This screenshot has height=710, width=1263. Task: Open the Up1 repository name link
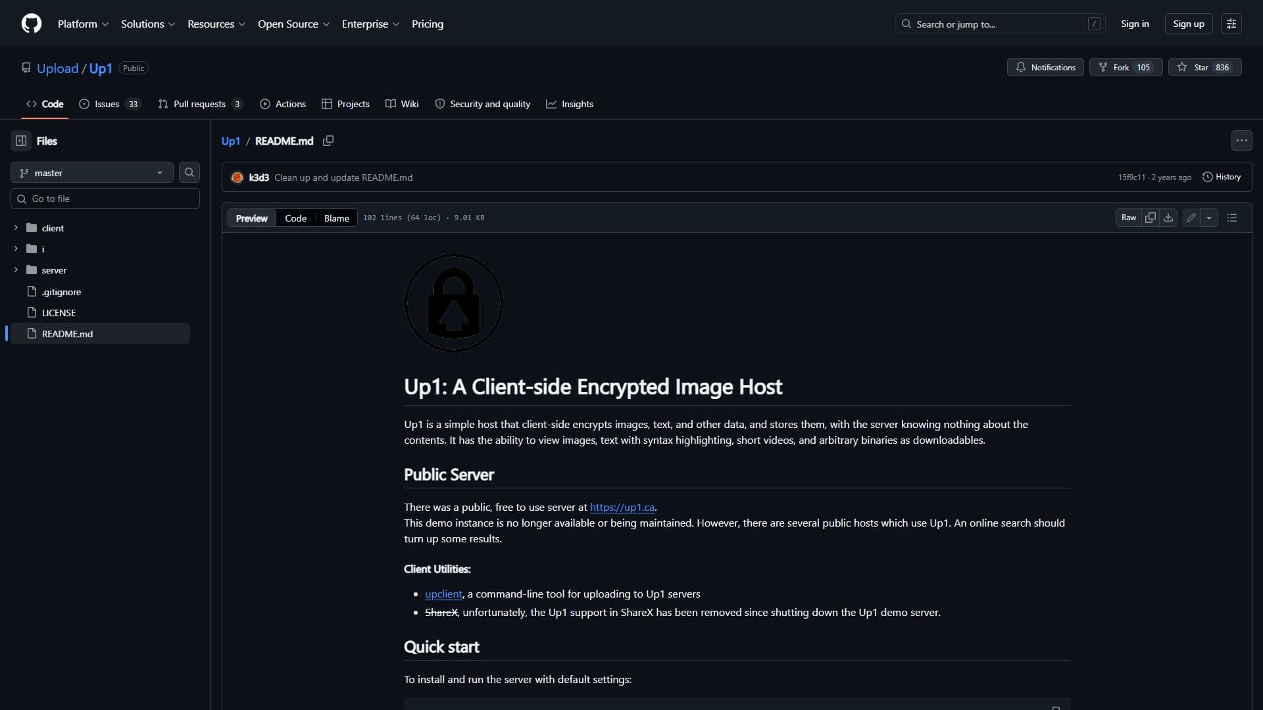pos(101,68)
